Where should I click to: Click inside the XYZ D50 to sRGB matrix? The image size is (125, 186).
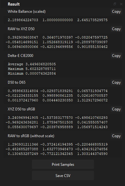[63, 122]
